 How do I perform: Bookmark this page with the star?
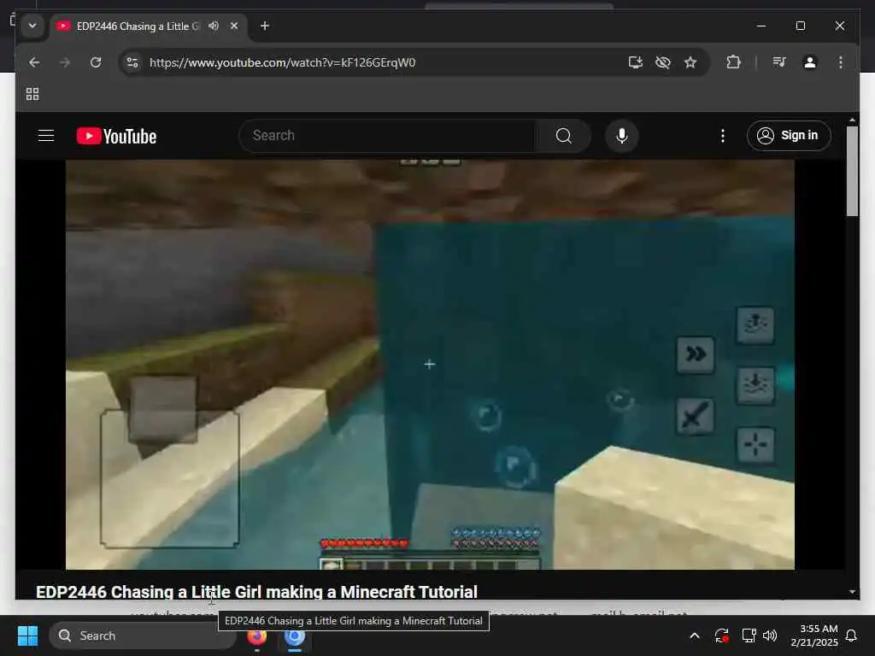(690, 62)
